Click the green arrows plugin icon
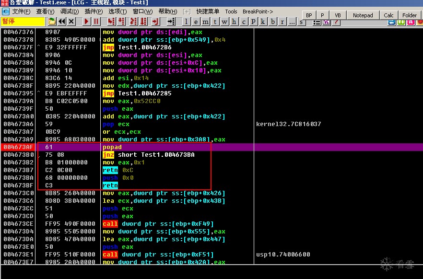The width and height of the screenshot is (423, 279). 401,23
